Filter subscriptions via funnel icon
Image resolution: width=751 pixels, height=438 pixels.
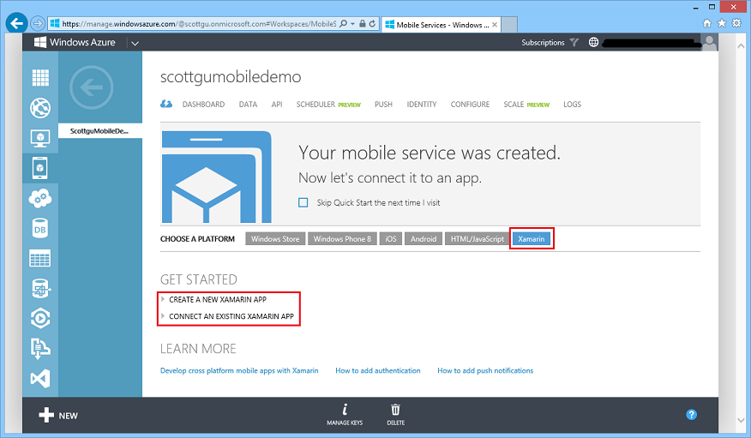point(574,42)
